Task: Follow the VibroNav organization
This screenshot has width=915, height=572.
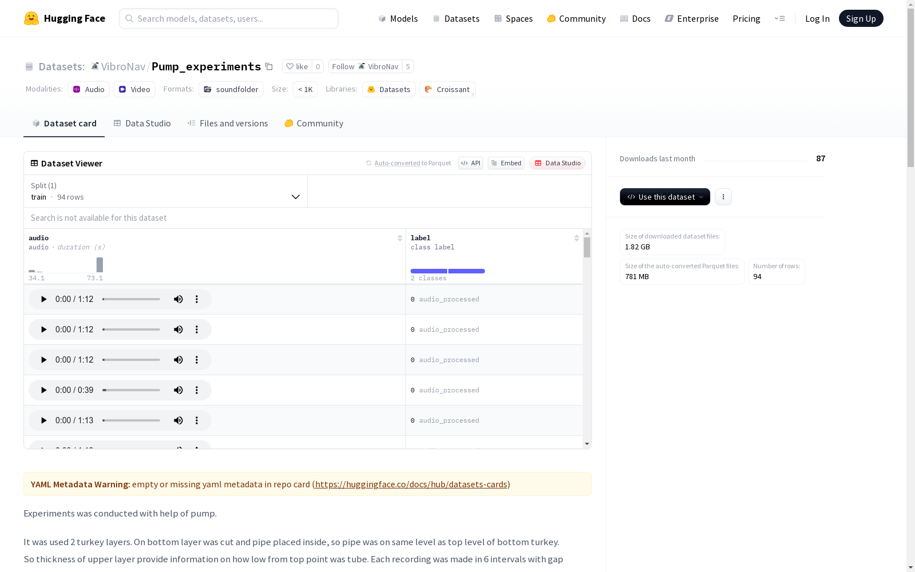Action: tap(365, 66)
